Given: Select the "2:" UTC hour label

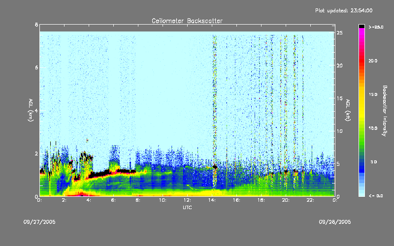Looking at the screenshot, I should click(x=64, y=200).
